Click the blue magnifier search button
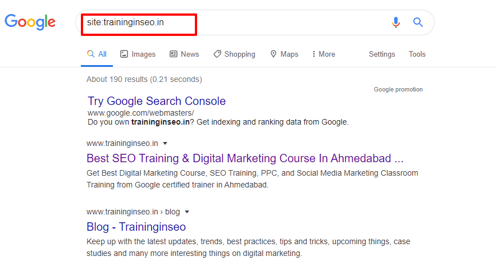 click(x=418, y=22)
